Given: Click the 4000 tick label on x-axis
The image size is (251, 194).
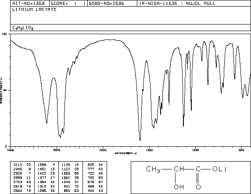Looking at the screenshot, I should point(11,150).
